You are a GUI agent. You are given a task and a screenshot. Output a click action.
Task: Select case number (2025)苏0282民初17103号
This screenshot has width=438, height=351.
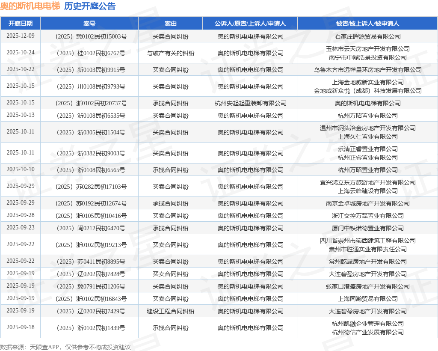91,187
